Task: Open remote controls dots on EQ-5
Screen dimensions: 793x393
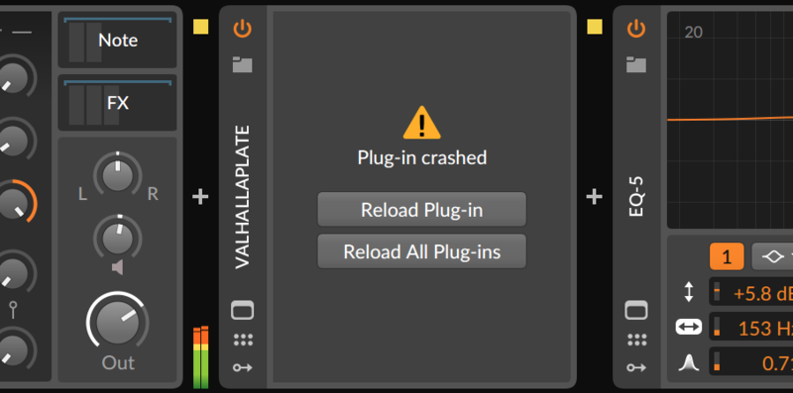Action: pyautogui.click(x=636, y=340)
